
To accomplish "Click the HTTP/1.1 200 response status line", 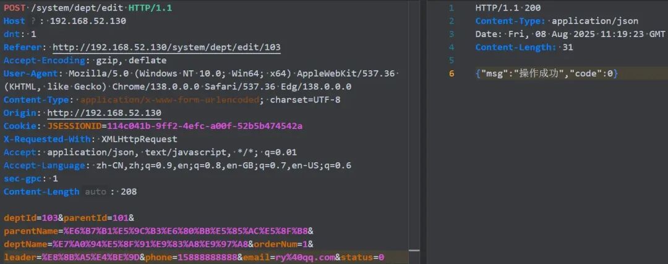I will (508, 7).
